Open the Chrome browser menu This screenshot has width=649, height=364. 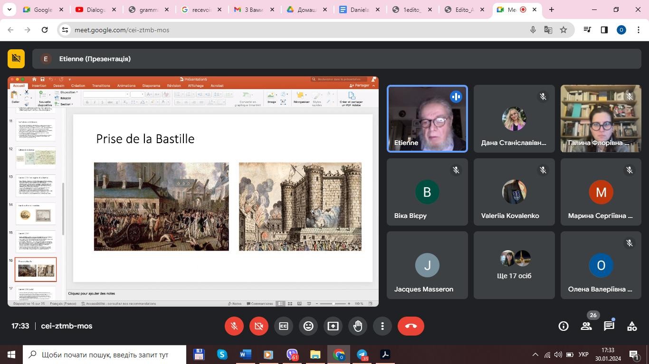coord(639,30)
